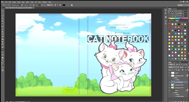Close the open document tab

(x=34, y=8)
